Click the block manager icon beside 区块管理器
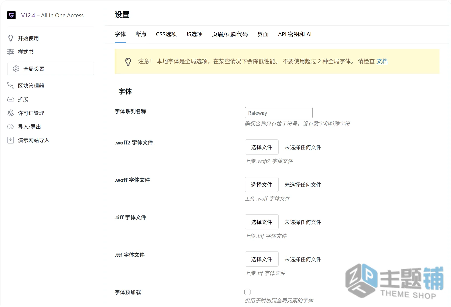The height and width of the screenshot is (307, 451). [x=11, y=86]
